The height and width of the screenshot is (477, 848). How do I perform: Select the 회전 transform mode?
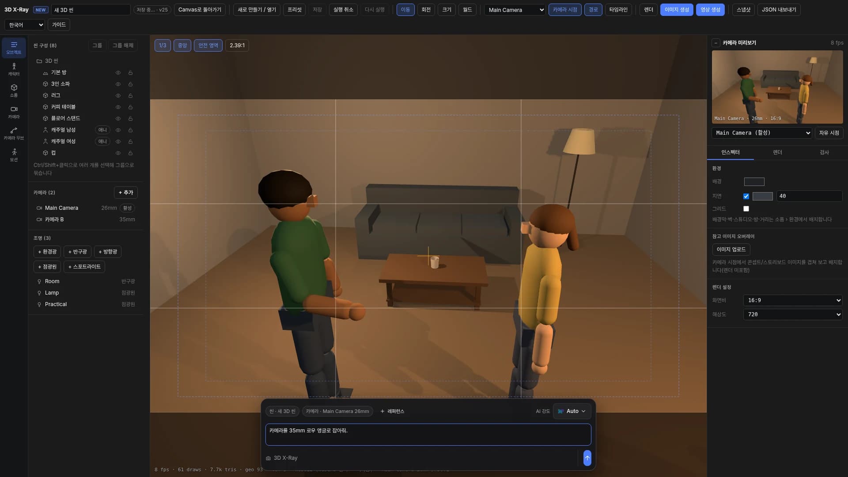(x=426, y=10)
